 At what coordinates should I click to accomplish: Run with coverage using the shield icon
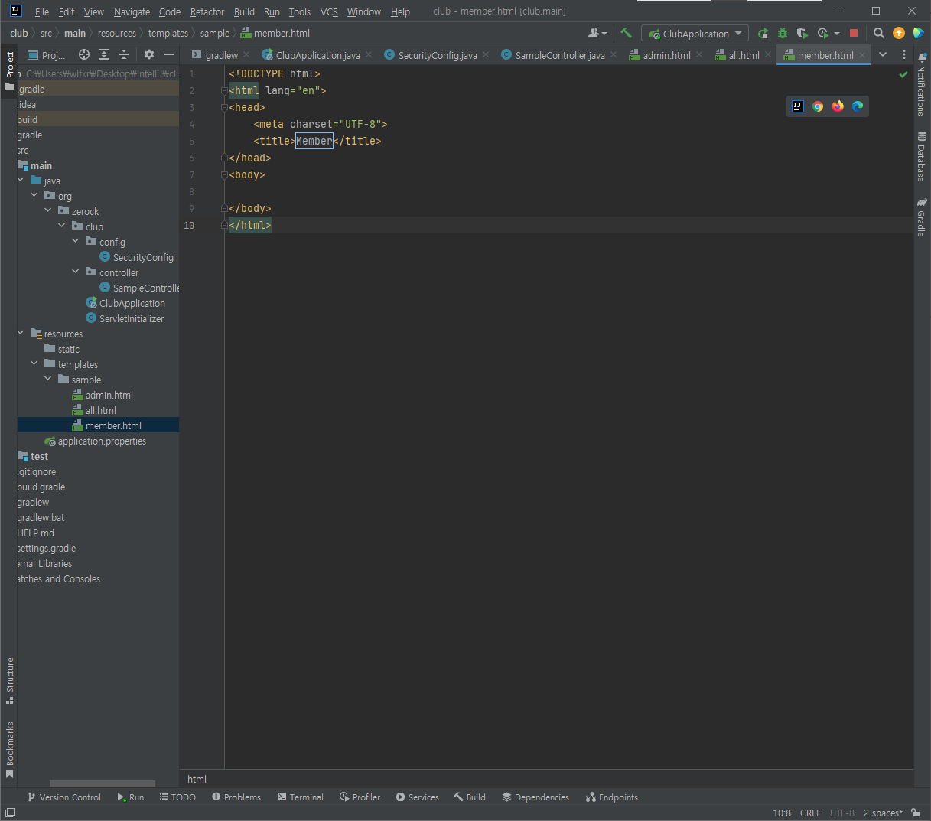pos(802,34)
